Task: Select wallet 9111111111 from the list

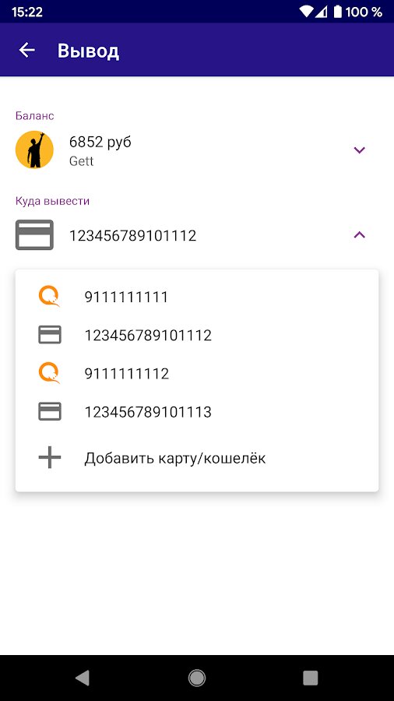Action: [196, 297]
